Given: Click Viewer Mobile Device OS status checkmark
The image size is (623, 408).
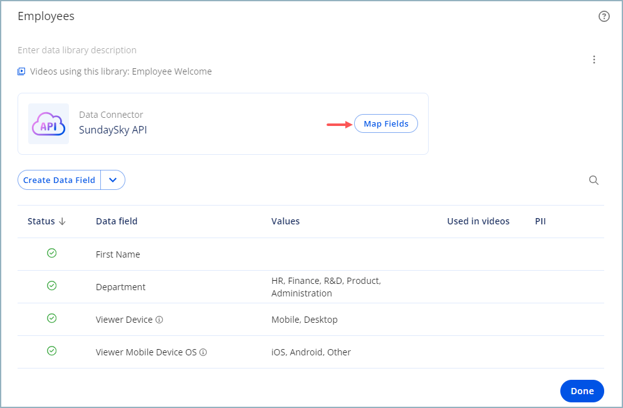Looking at the screenshot, I should click(51, 351).
